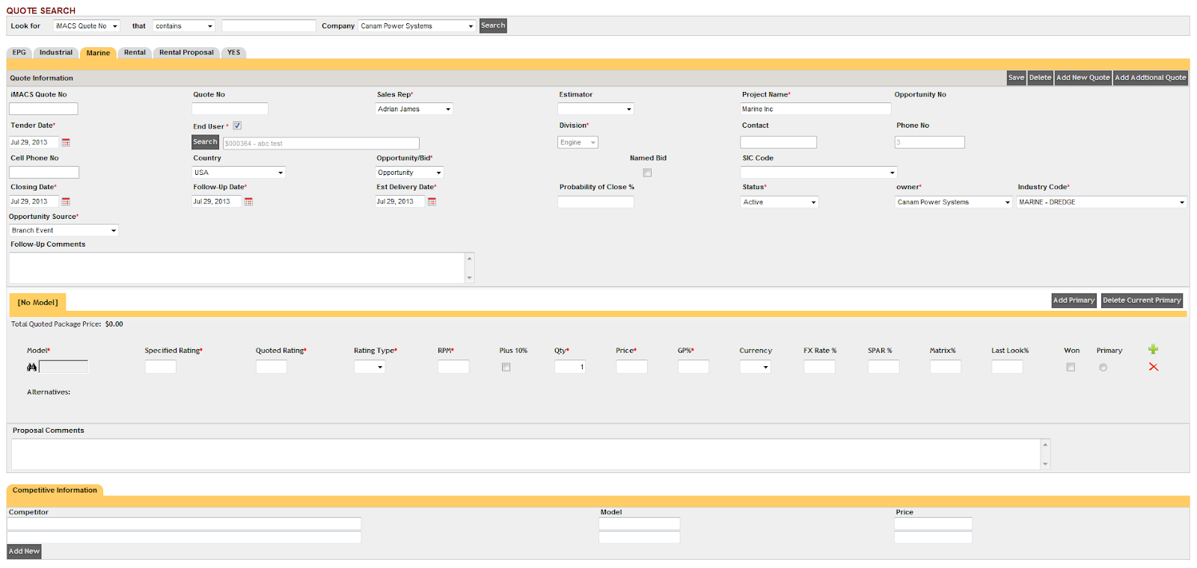Click the Add New Quote button

1083,78
